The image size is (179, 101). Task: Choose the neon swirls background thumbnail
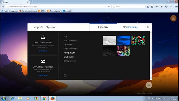[124, 51]
